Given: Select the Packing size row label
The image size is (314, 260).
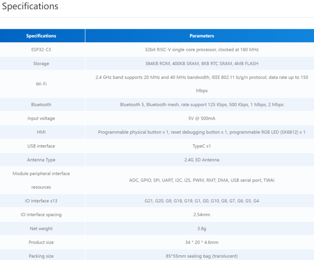Looking at the screenshot, I should (x=41, y=256).
